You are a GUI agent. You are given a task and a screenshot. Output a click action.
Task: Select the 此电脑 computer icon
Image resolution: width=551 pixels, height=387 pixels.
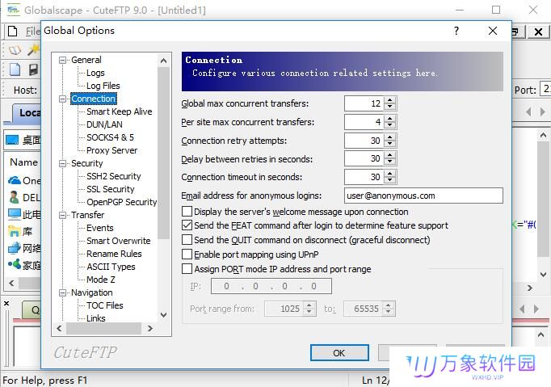coord(14,214)
